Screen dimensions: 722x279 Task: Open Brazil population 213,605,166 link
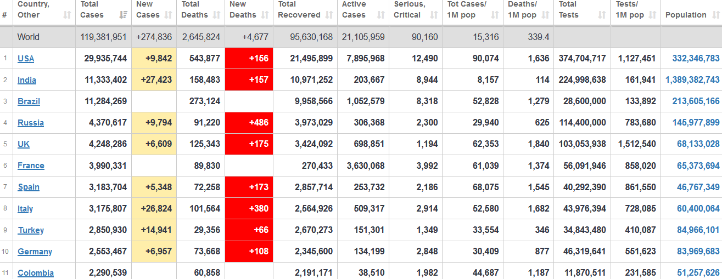pyautogui.click(x=696, y=101)
